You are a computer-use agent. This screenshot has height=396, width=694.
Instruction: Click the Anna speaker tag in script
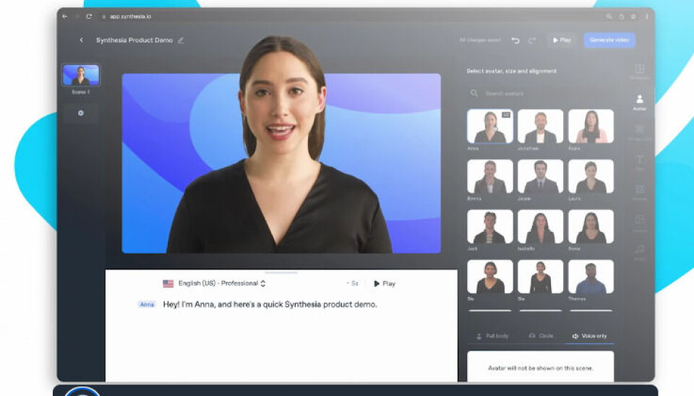coord(147,304)
